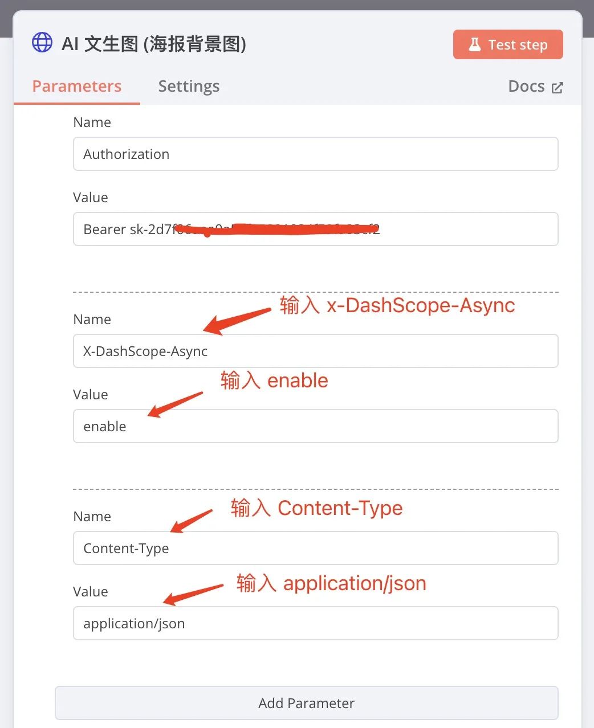Select the enable value field
Viewport: 594px width, 728px height.
[x=315, y=426]
